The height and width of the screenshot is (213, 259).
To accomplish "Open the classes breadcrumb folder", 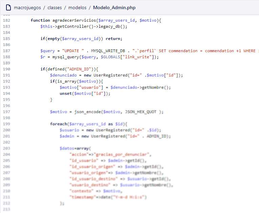I will click(55, 7).
